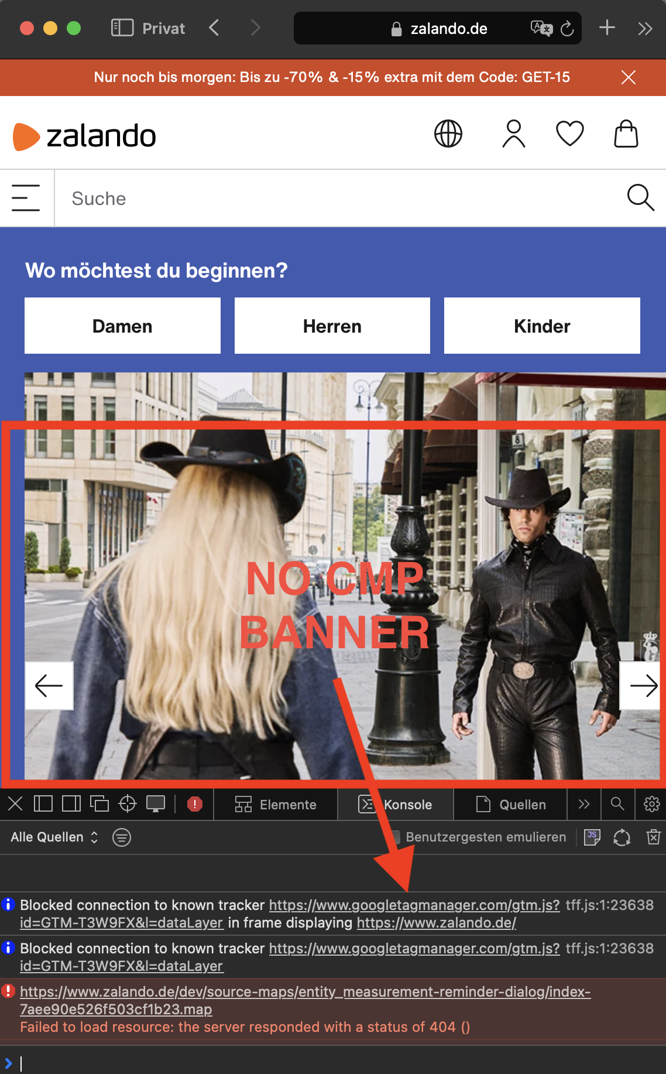Open the Alle Quellen dropdown
Image resolution: width=666 pixels, height=1074 pixels.
coord(54,837)
